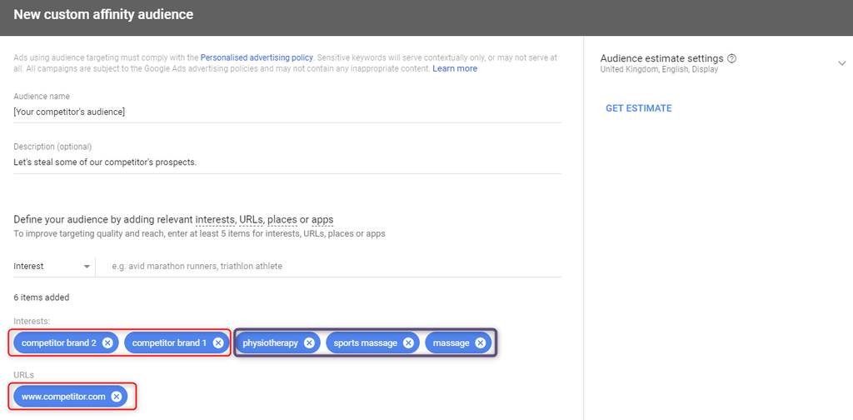Screen dimensions: 853x420
Task: Click the Learn more link
Action: point(455,68)
